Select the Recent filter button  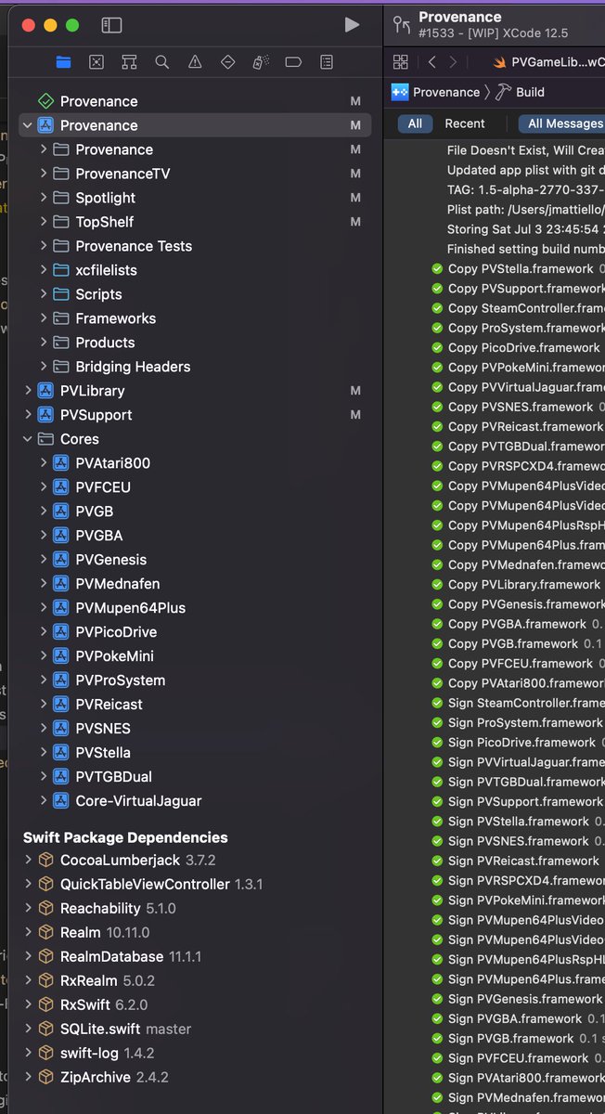465,123
